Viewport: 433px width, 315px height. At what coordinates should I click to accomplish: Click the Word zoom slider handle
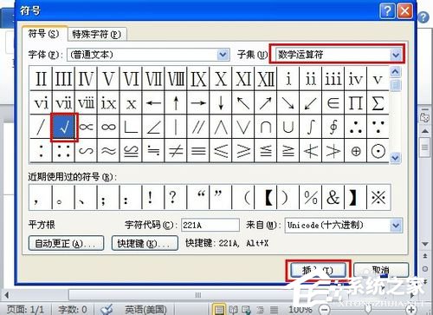click(368, 309)
